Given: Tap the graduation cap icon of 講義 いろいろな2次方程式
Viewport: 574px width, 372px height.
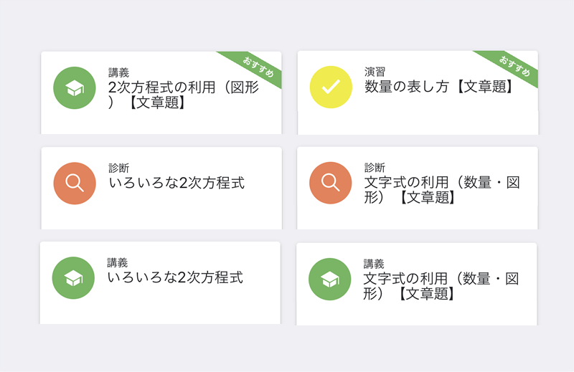Looking at the screenshot, I should point(74,278).
